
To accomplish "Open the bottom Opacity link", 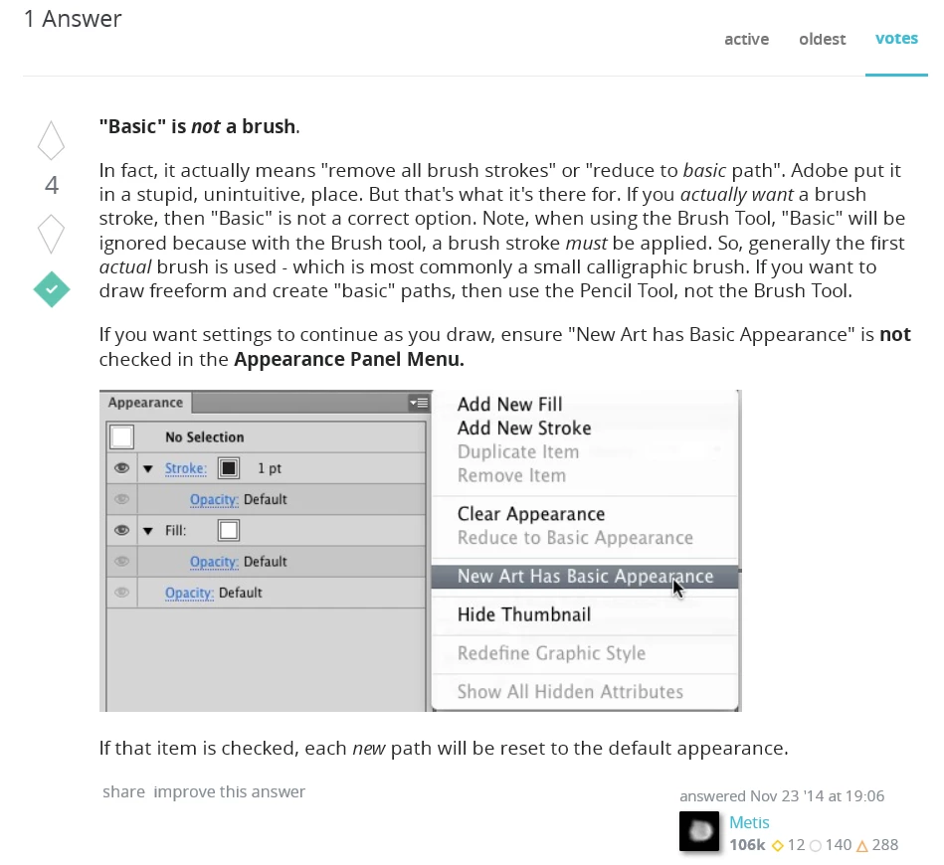I will 189,593.
